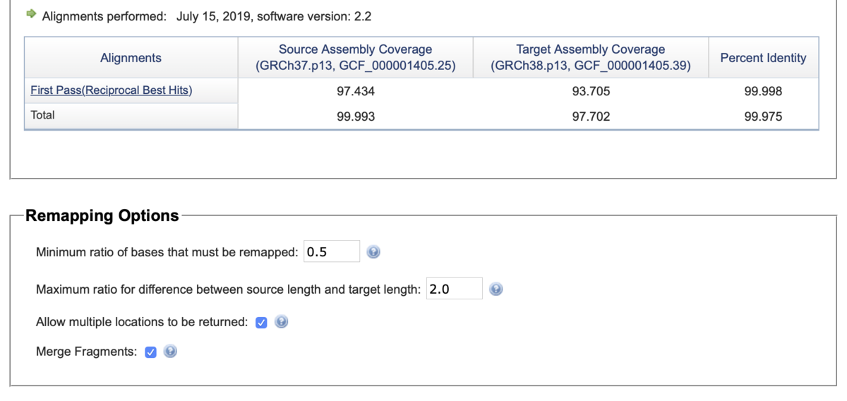Select the 99.975 total percent identity
The width and height of the screenshot is (847, 401).
[763, 116]
